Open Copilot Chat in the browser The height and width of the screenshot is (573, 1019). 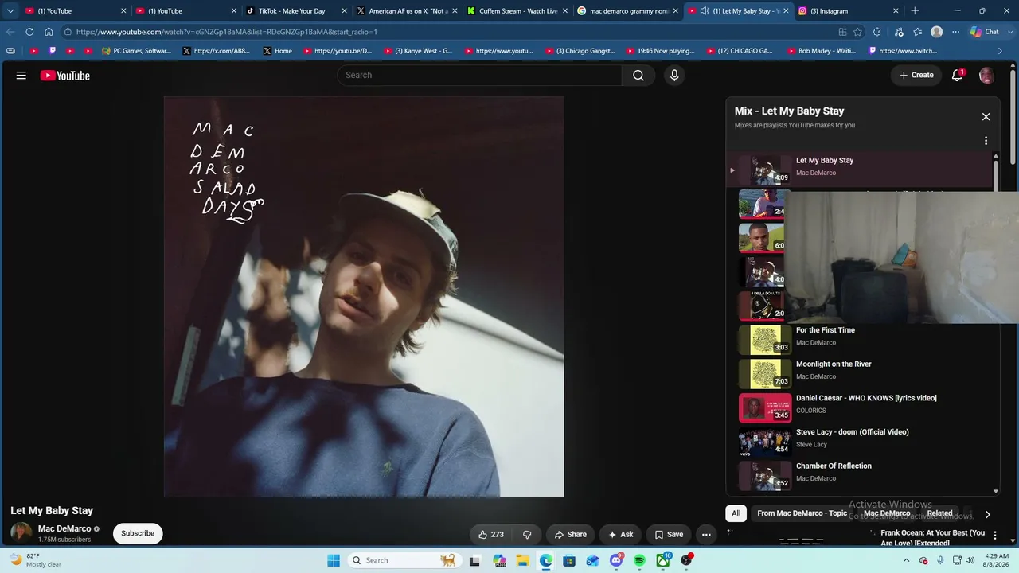point(985,32)
